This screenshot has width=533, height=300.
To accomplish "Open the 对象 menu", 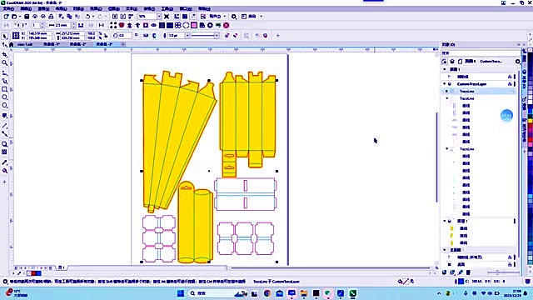I will tap(78, 8).
